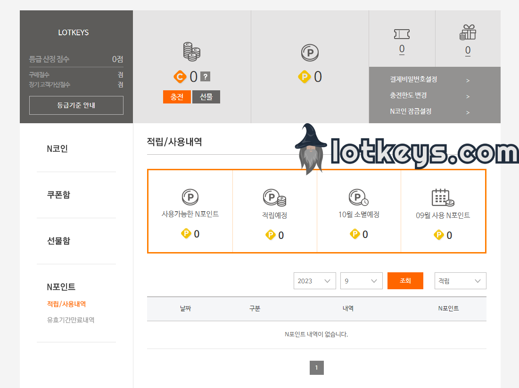Click the orange 충전 button
Image resolution: width=519 pixels, height=388 pixels.
(177, 97)
